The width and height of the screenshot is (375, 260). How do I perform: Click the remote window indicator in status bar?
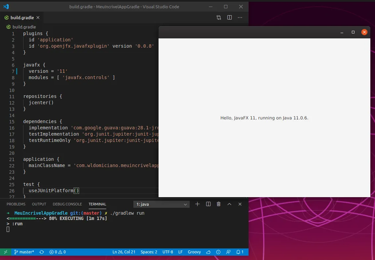tap(5, 252)
